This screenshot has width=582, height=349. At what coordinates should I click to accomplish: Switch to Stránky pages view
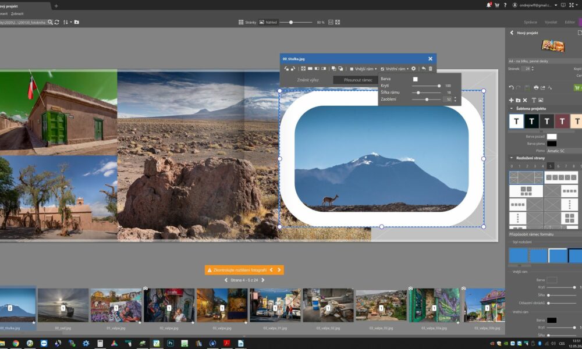tap(247, 22)
